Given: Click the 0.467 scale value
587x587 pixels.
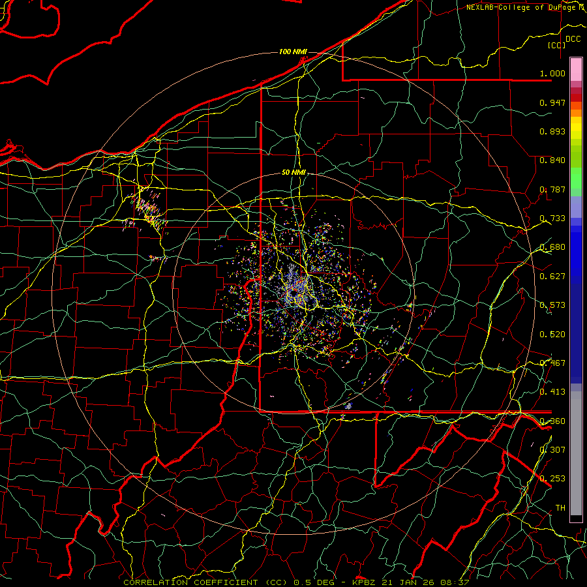Looking at the screenshot, I should pyautogui.click(x=552, y=363).
